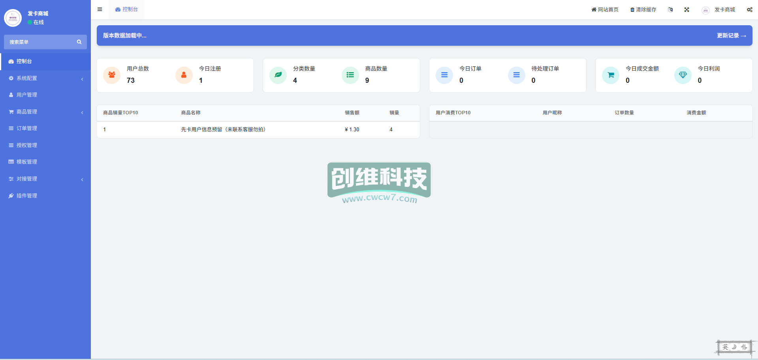Open 用户管理 in the sidebar
758x360 pixels.
coord(45,95)
